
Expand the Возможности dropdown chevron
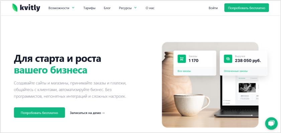[x=73, y=8]
